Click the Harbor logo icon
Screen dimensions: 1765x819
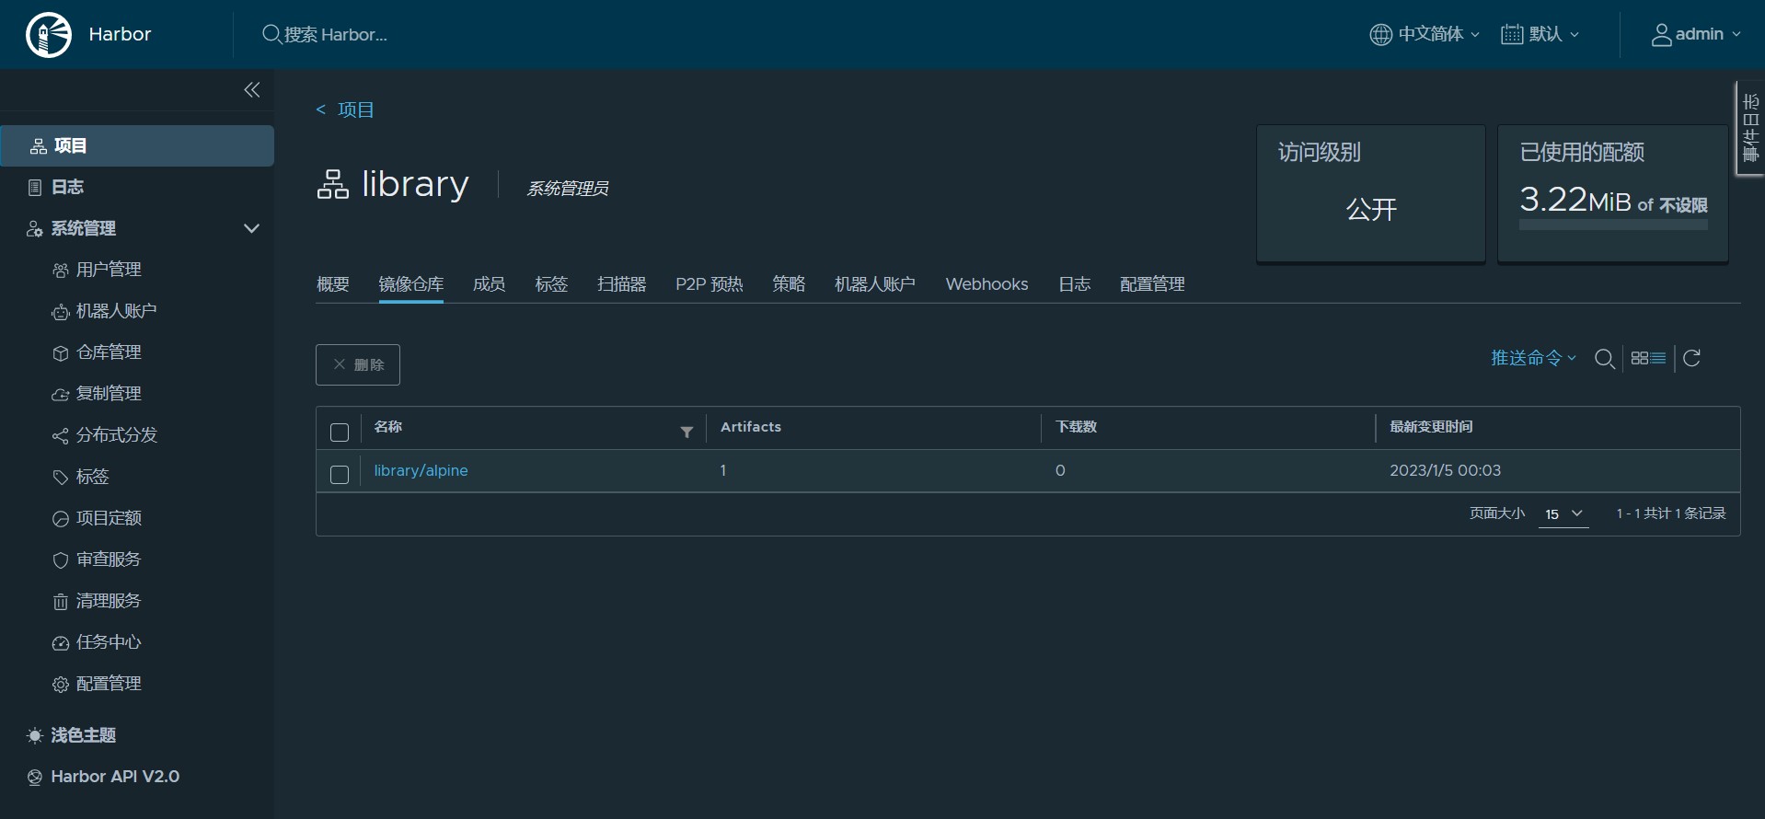coord(49,35)
